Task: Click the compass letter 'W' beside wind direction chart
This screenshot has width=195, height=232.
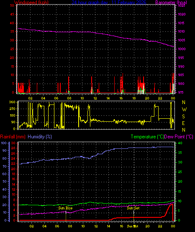Action: coord(184,110)
